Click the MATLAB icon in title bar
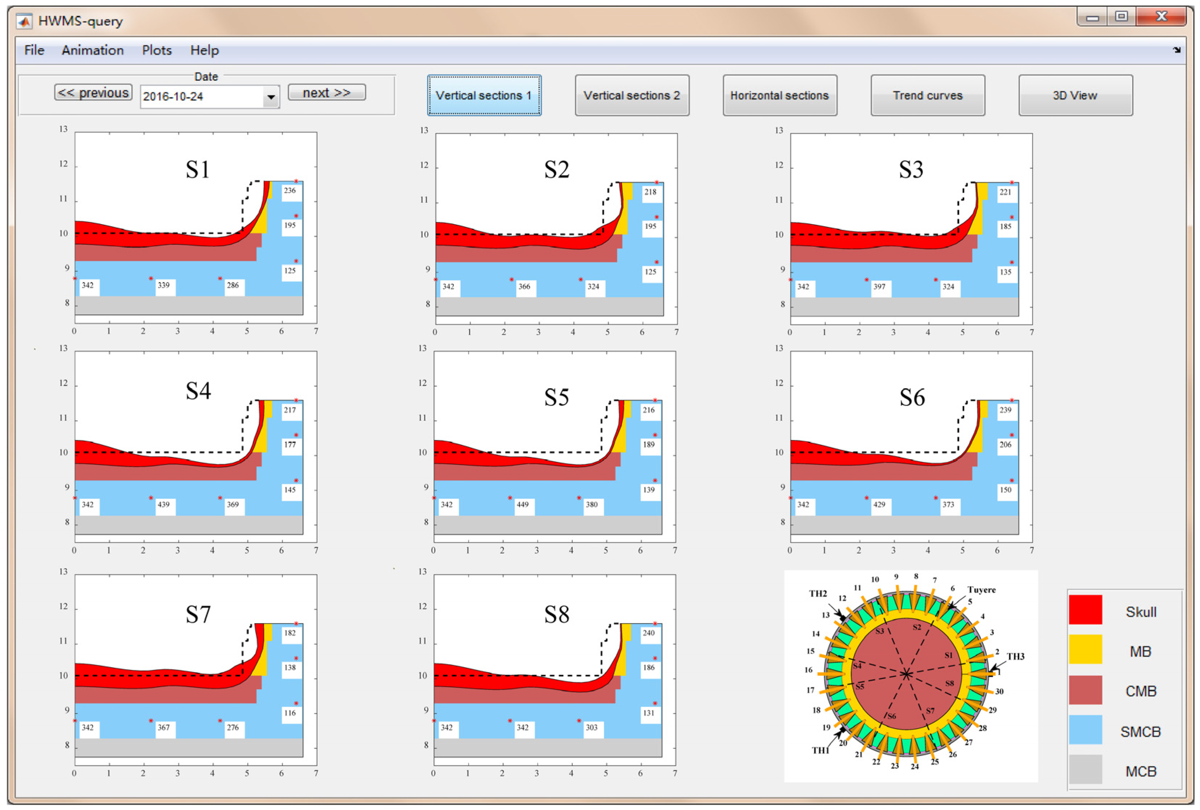 coord(24,21)
